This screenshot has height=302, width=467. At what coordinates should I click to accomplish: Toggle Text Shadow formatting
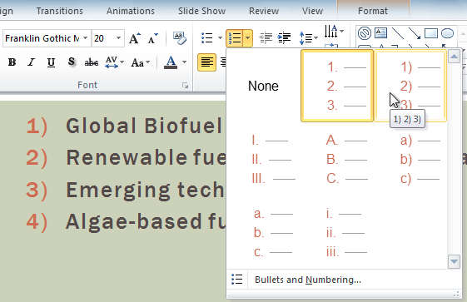point(71,62)
